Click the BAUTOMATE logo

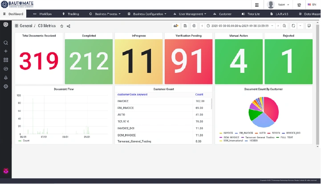point(17,4)
